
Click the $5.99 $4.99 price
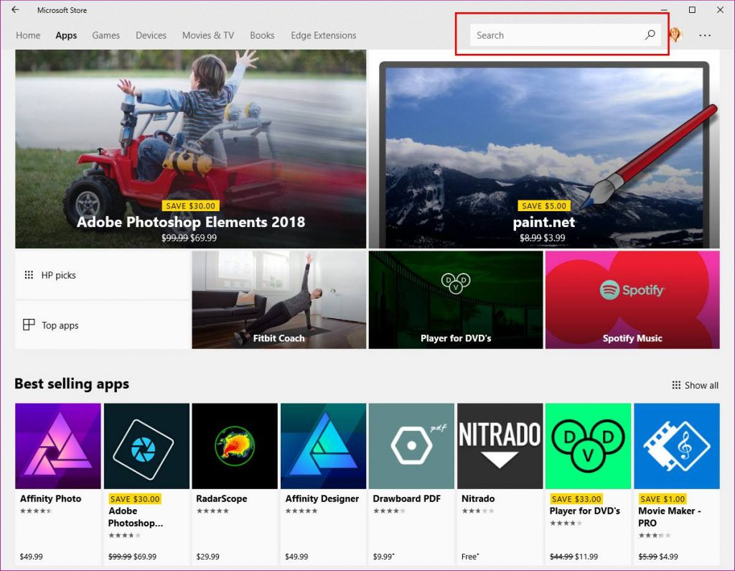[x=658, y=557]
